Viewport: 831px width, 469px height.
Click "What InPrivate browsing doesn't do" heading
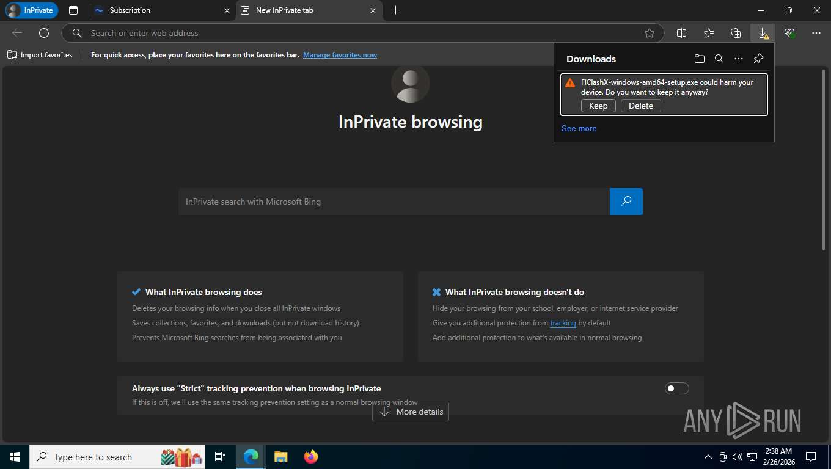[514, 292]
